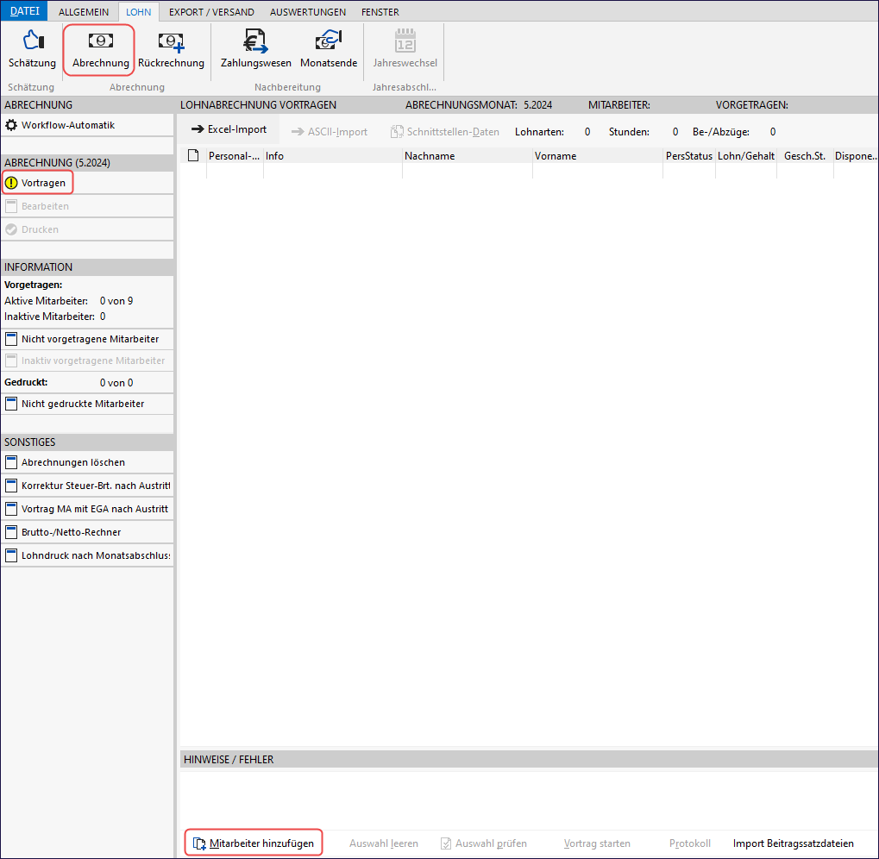Image resolution: width=879 pixels, height=859 pixels.
Task: Click the Nicht gedruckte Mitarbeiter label
Action: click(83, 404)
